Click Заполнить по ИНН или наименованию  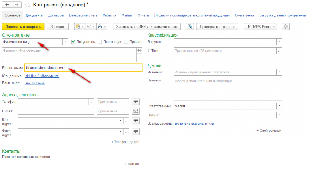[x=147, y=27]
